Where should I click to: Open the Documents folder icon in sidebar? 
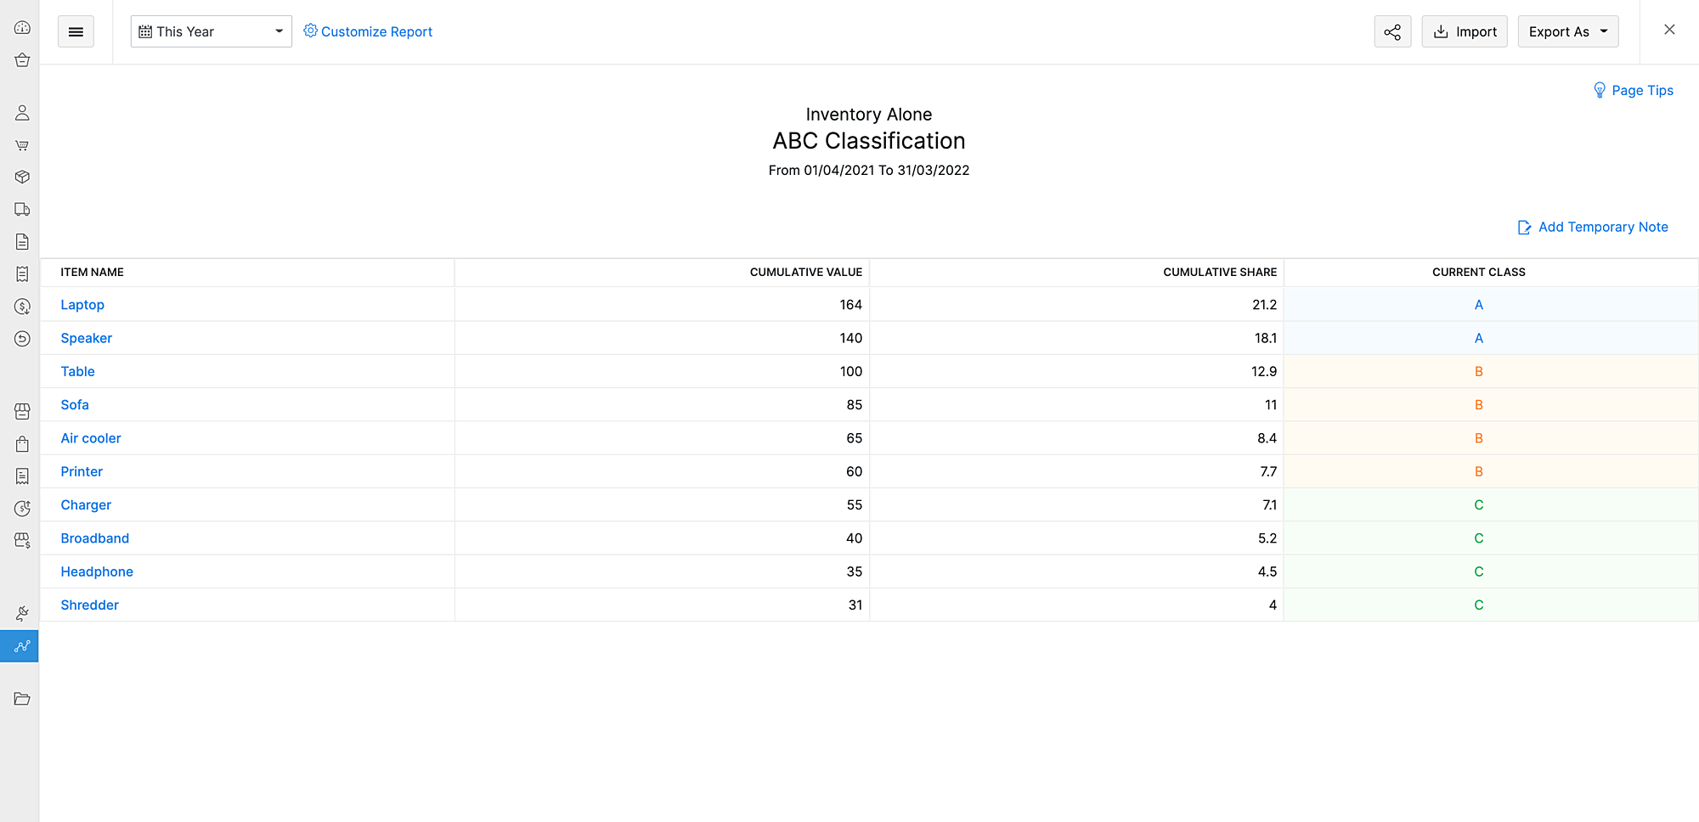click(x=21, y=698)
